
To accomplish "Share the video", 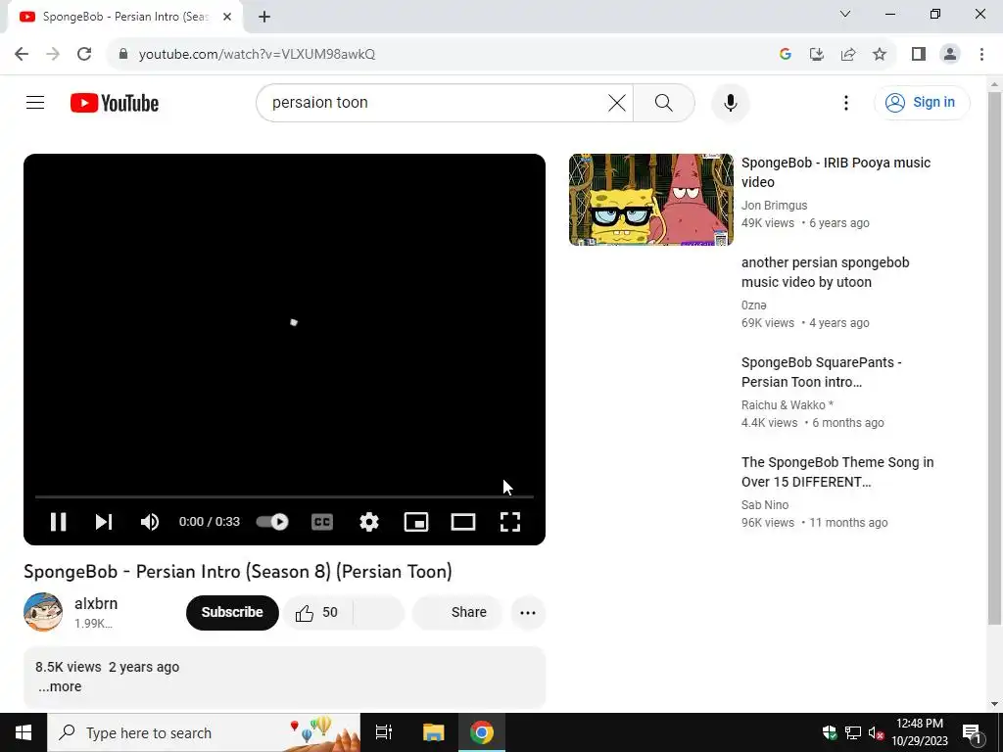I will pyautogui.click(x=457, y=613).
